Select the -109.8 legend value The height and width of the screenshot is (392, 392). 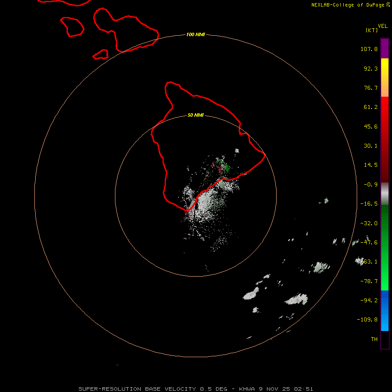click(x=367, y=320)
